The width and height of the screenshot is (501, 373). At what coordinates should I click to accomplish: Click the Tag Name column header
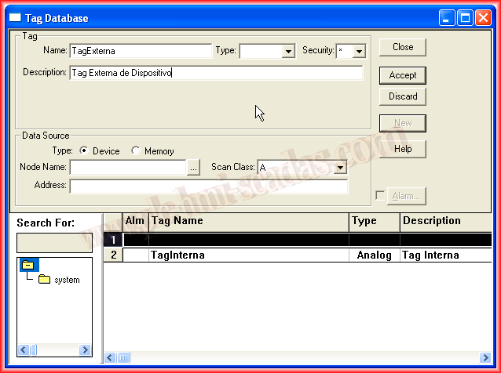tap(248, 222)
